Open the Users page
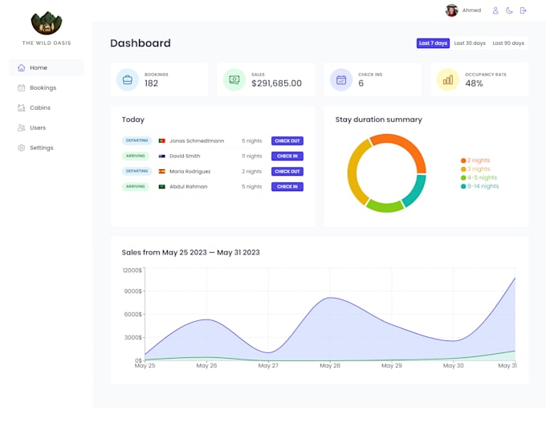 (47, 128)
